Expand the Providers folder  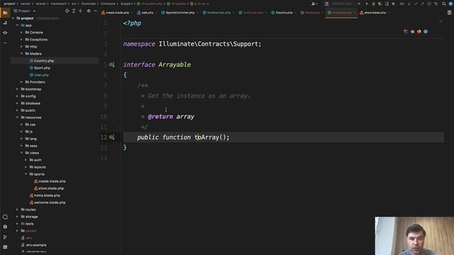tap(21, 82)
